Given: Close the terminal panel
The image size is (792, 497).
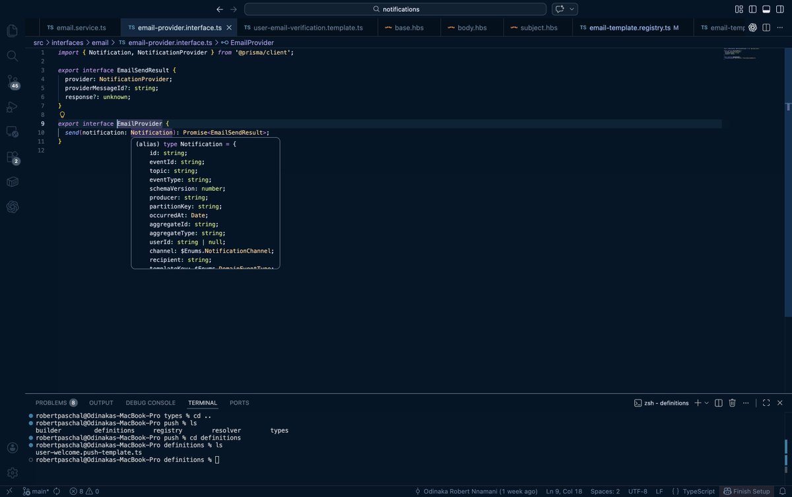Looking at the screenshot, I should (x=780, y=403).
